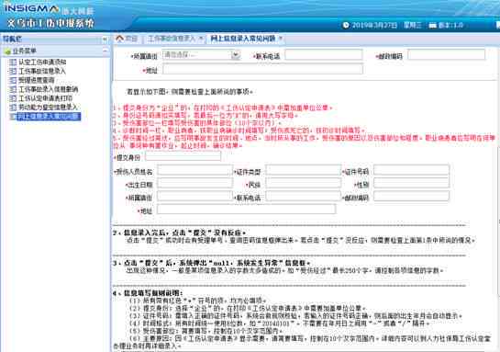Switch to the 首页 tab
This screenshot has height=352, width=500.
(x=127, y=39)
